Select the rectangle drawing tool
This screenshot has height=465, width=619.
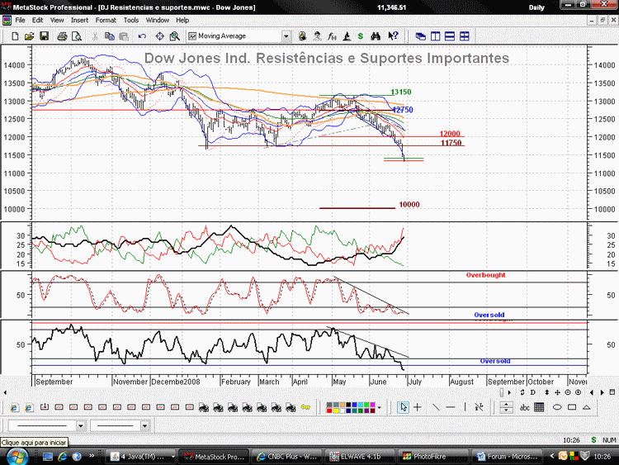[x=572, y=407]
